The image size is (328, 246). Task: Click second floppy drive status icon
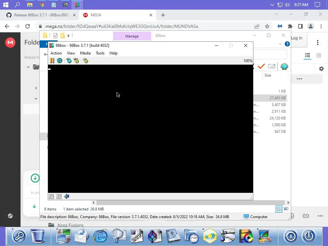pyautogui.click(x=59, y=196)
